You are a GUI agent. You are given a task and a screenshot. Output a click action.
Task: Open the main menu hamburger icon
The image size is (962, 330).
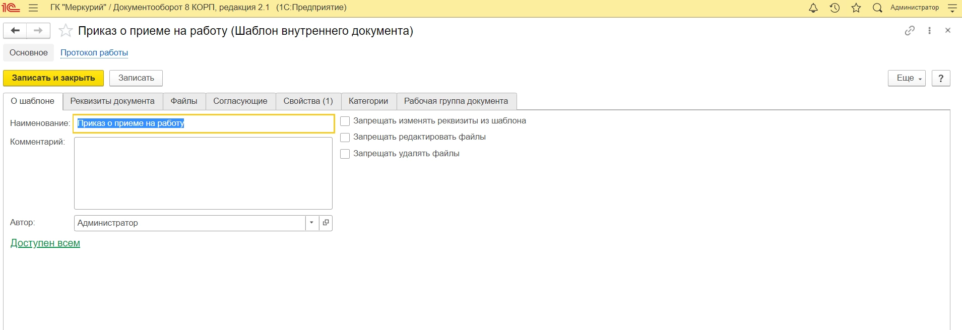pos(33,8)
